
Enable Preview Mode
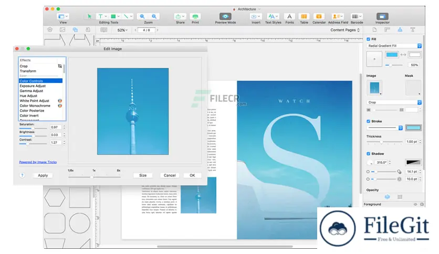225,16
